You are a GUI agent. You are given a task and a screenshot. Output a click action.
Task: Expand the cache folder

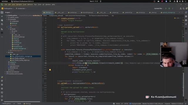11,31
